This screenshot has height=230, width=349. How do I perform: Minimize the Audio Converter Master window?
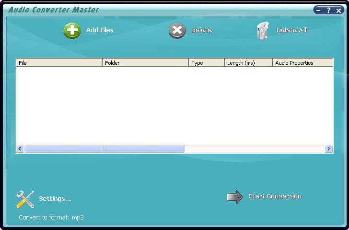[x=318, y=11]
